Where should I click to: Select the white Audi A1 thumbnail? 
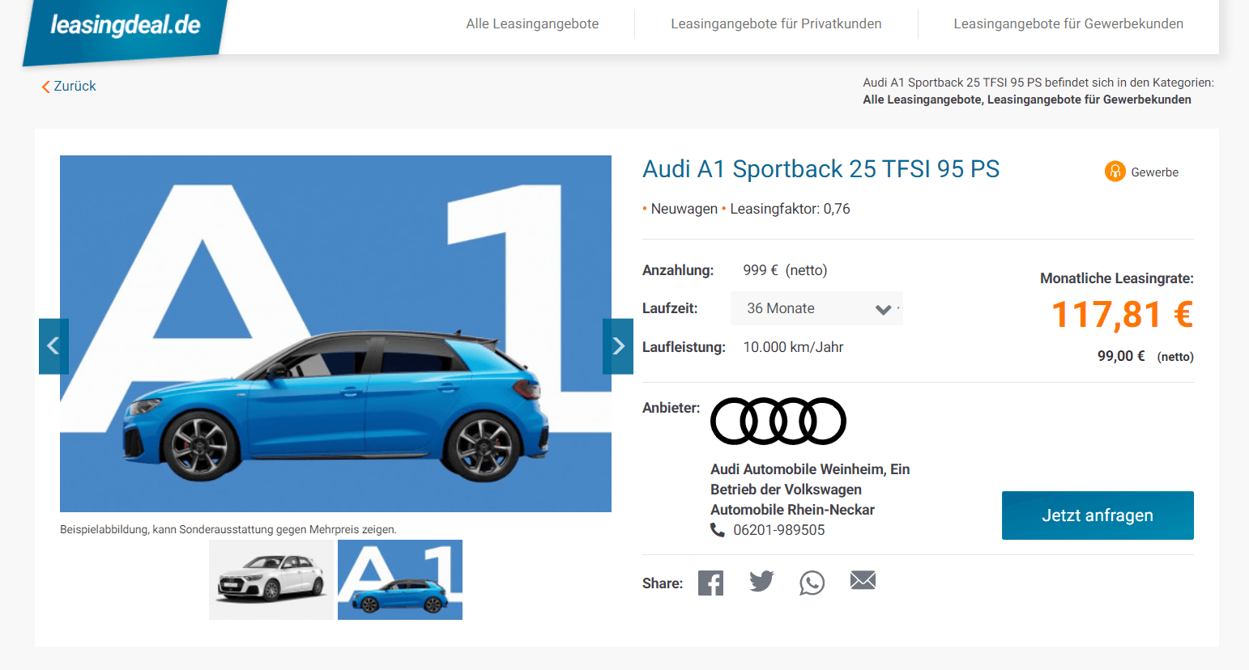271,579
